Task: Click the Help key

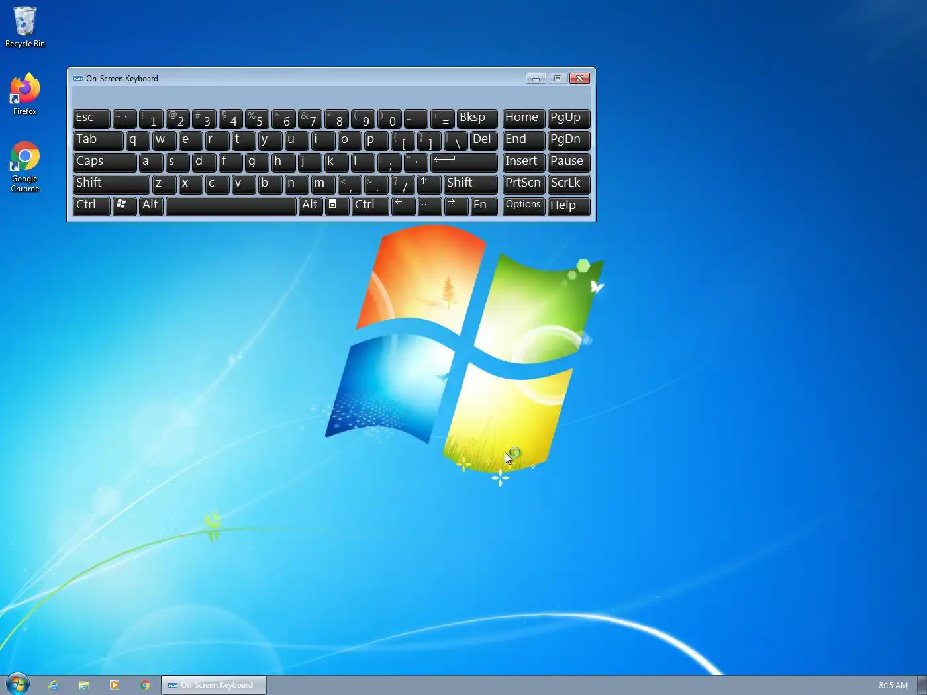Action: [569, 206]
